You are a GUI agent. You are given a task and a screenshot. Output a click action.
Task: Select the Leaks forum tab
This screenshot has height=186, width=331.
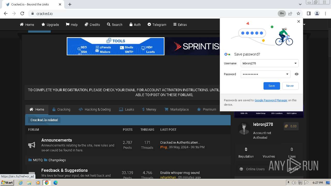(x=126, y=110)
